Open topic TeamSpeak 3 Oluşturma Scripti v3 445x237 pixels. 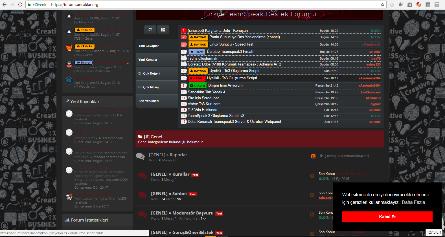[x=216, y=116]
